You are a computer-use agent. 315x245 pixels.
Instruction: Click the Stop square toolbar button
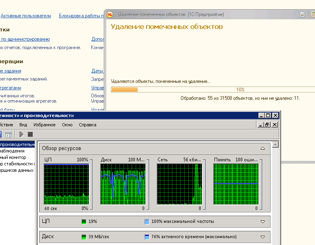click(x=30, y=134)
